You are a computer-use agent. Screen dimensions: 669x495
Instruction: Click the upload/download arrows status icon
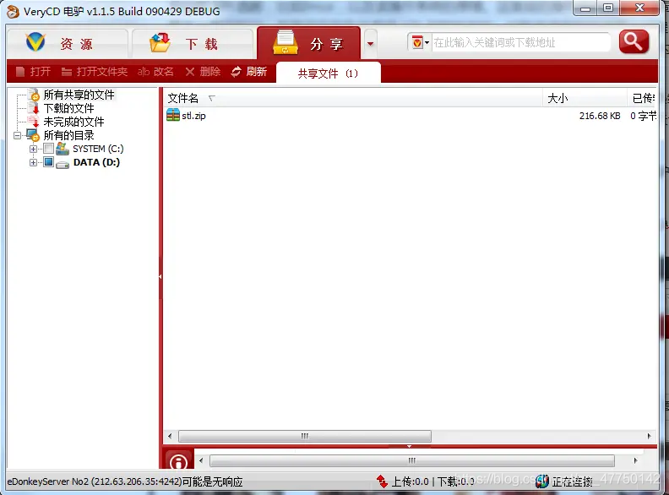pyautogui.click(x=382, y=481)
